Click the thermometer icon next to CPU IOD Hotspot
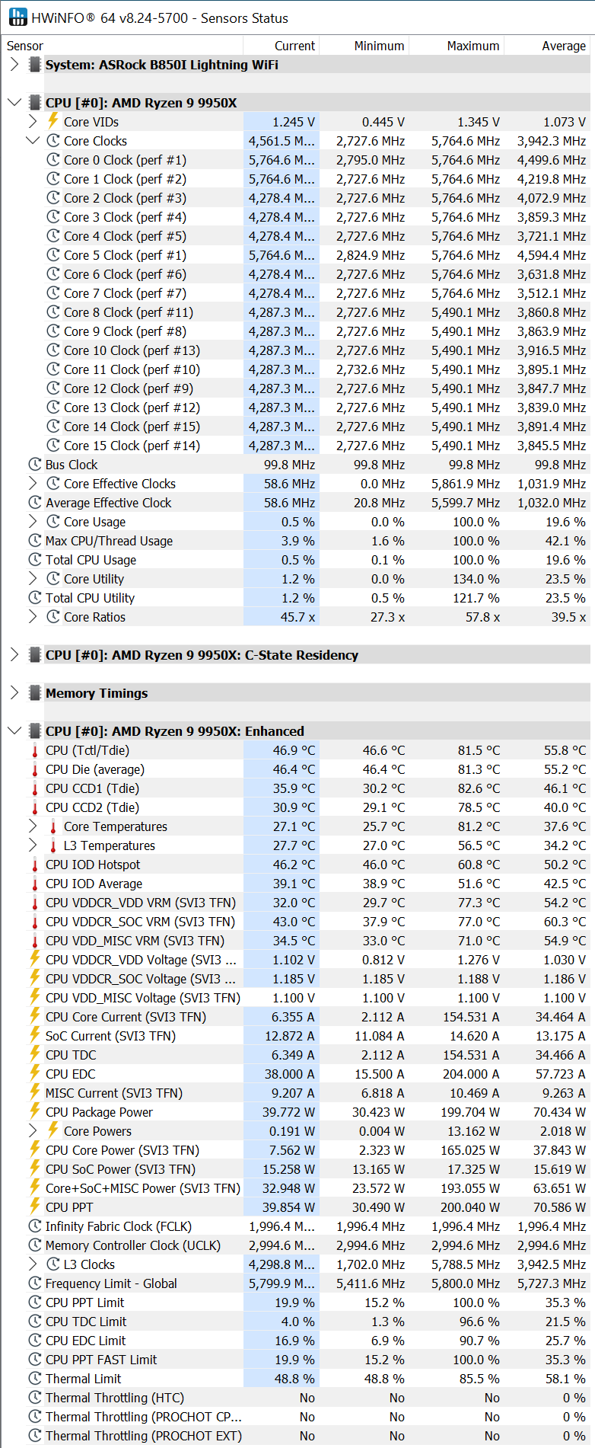The height and width of the screenshot is (1448, 595). pyautogui.click(x=35, y=865)
